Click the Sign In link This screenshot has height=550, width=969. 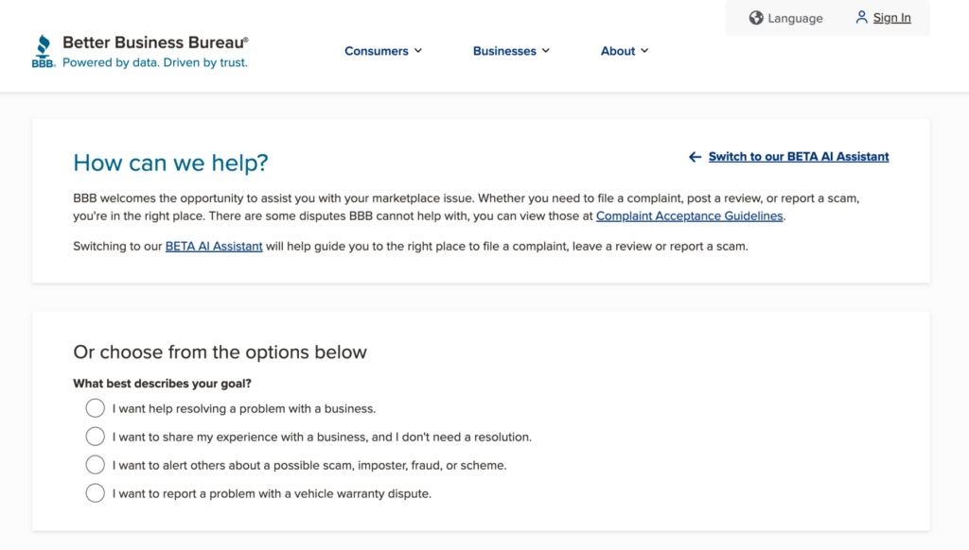point(891,18)
